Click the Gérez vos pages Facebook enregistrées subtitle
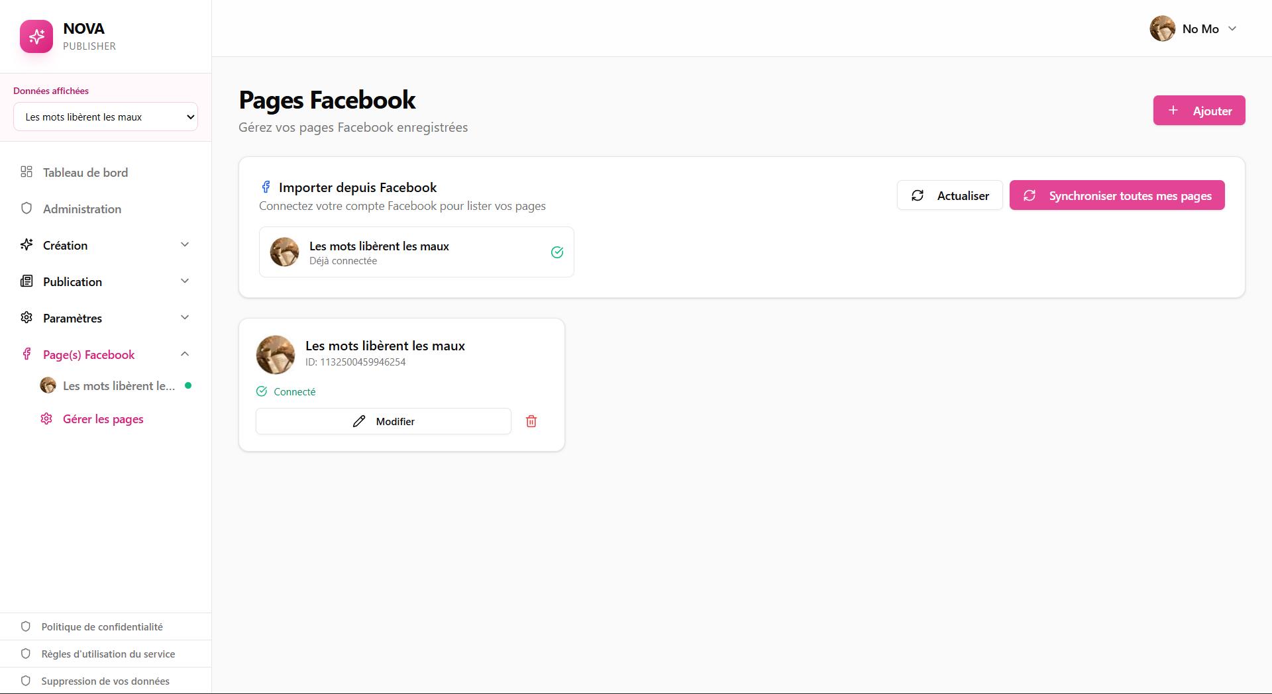This screenshot has height=694, width=1272. (353, 127)
